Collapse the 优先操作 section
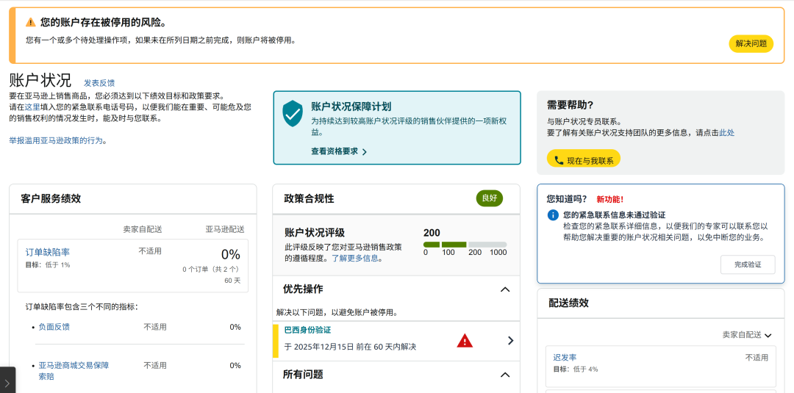The image size is (794, 393). 505,289
